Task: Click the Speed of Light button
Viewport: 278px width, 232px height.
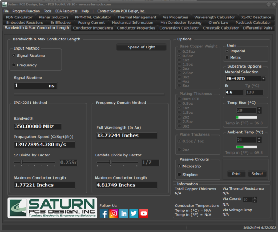Action: click(x=141, y=47)
